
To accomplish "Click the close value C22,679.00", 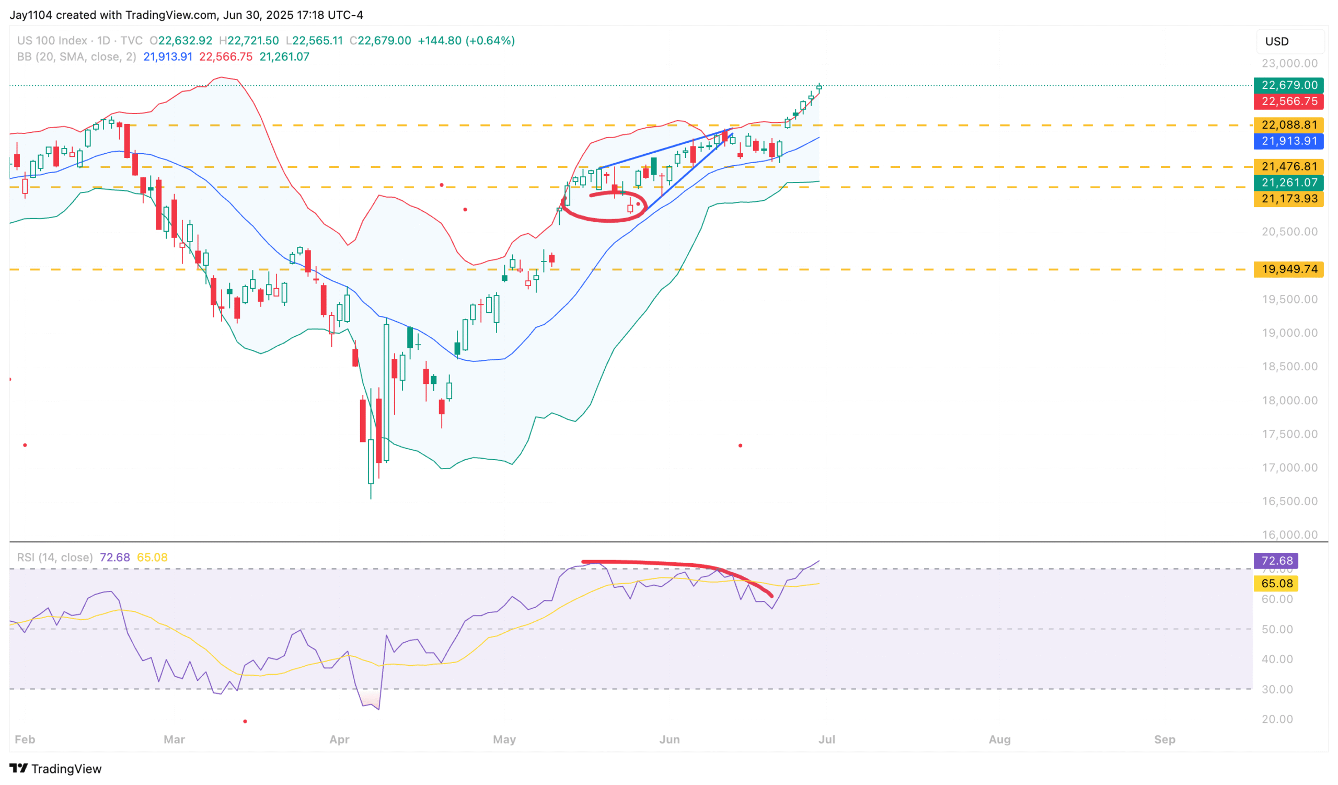I will click(380, 40).
